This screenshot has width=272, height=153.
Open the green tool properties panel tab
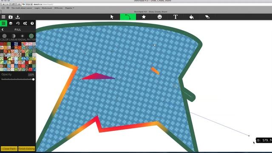[x=3, y=23]
